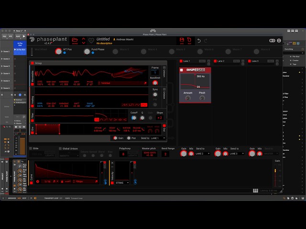Toggle Lane 2 enable red square
Screen dimensions: 306x229
tap(215, 61)
